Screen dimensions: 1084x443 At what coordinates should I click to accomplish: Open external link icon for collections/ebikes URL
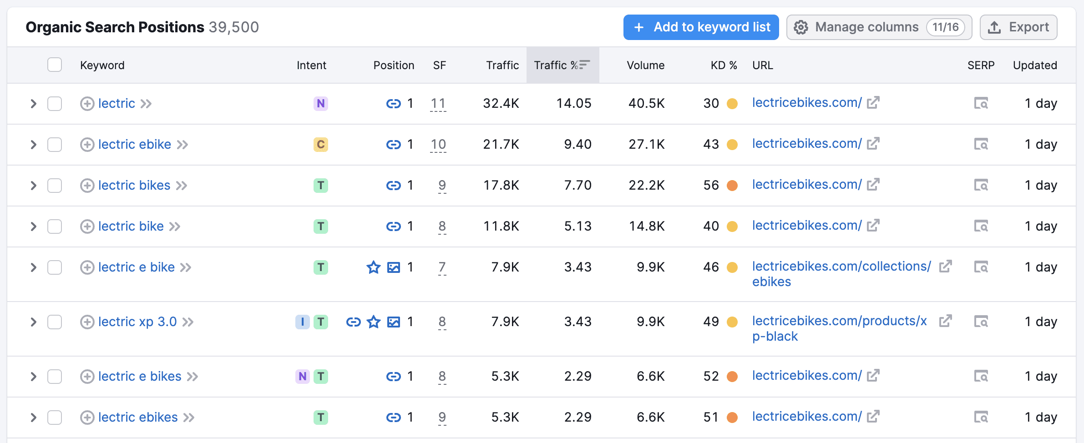[x=945, y=267]
